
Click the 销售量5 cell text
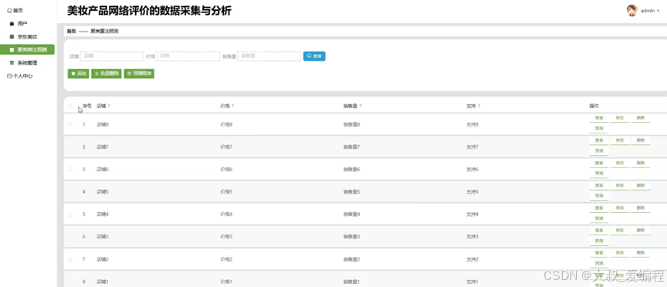[x=352, y=192]
